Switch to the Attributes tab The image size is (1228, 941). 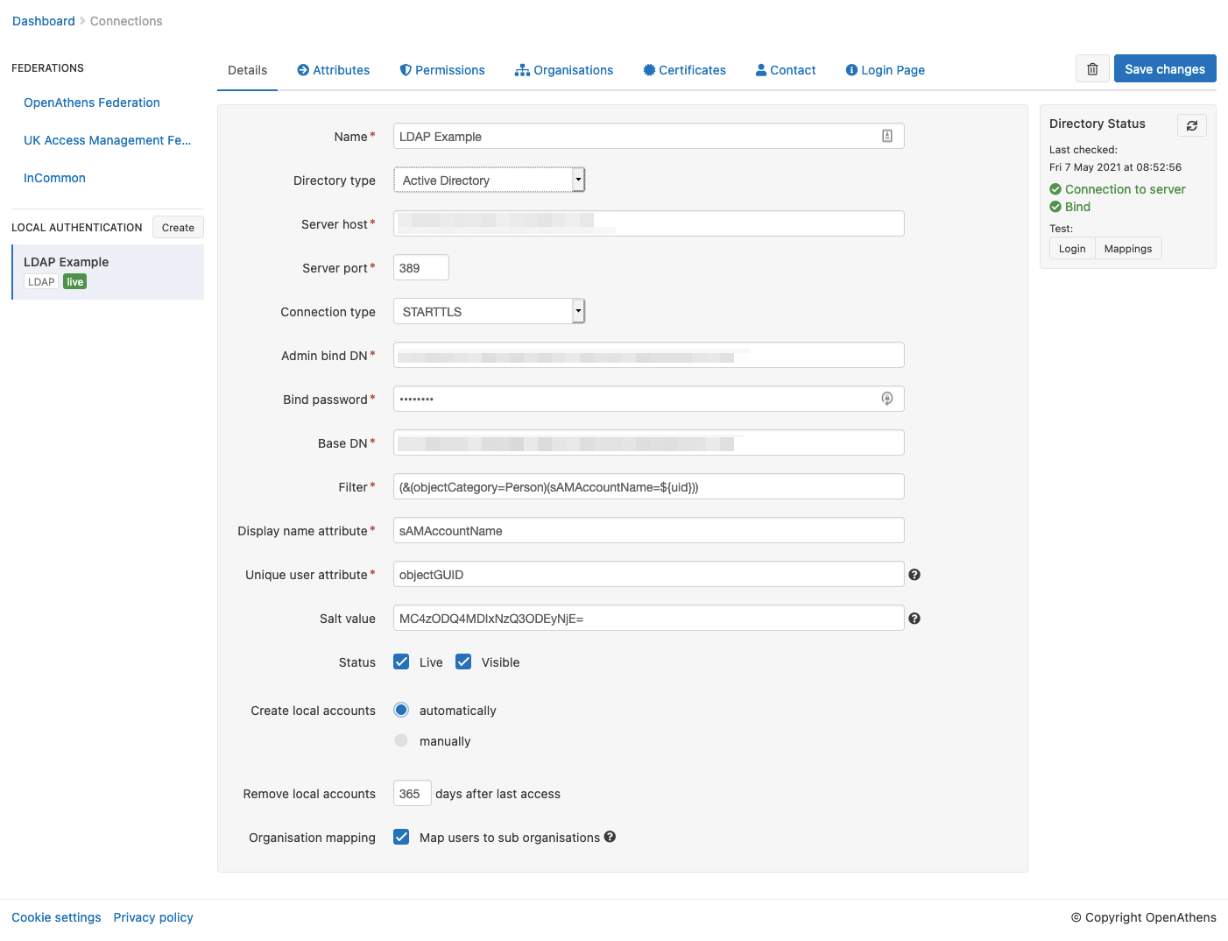333,69
